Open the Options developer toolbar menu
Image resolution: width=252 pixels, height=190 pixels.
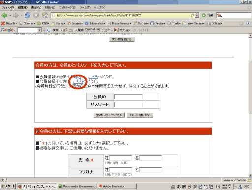tap(215, 23)
